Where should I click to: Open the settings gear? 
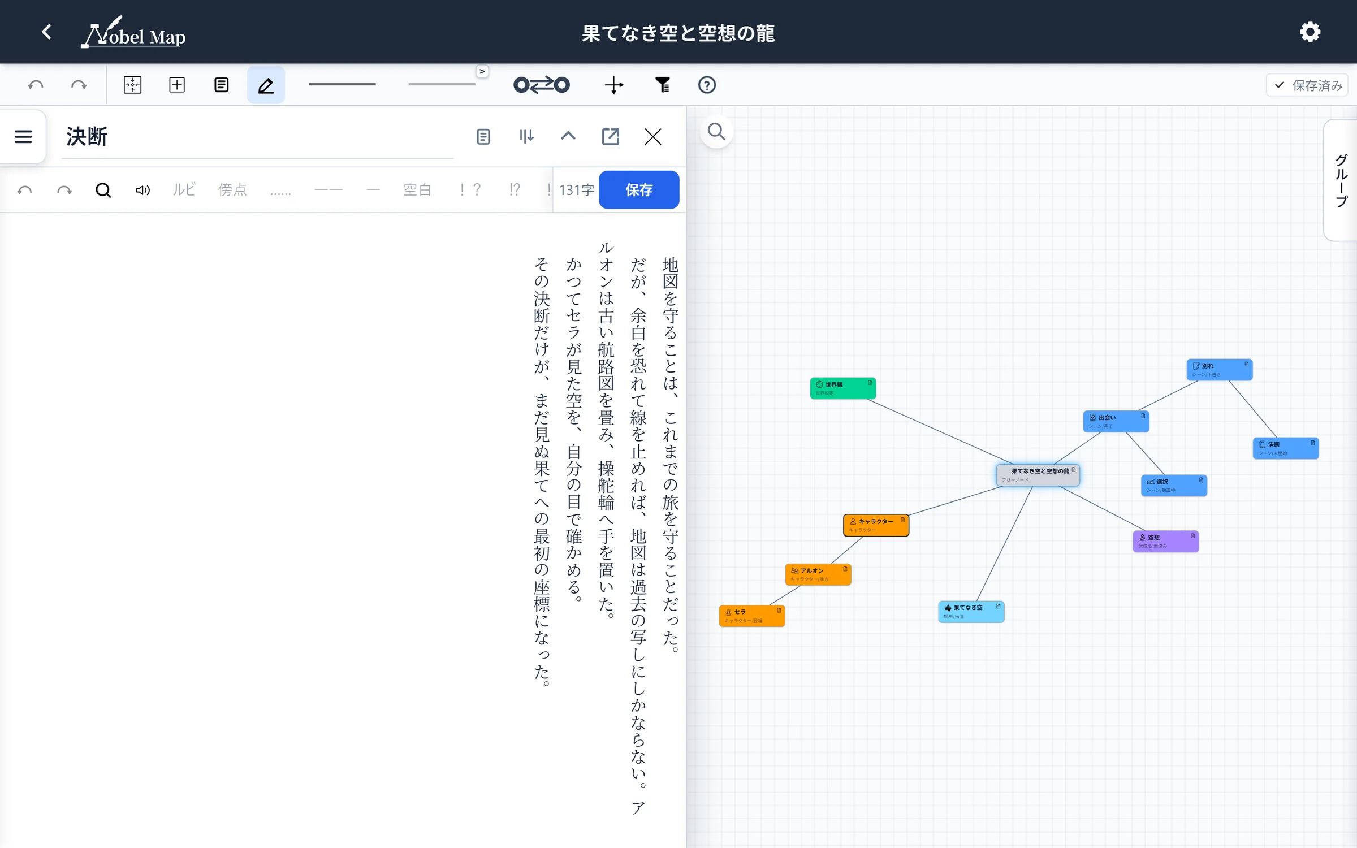pos(1310,32)
